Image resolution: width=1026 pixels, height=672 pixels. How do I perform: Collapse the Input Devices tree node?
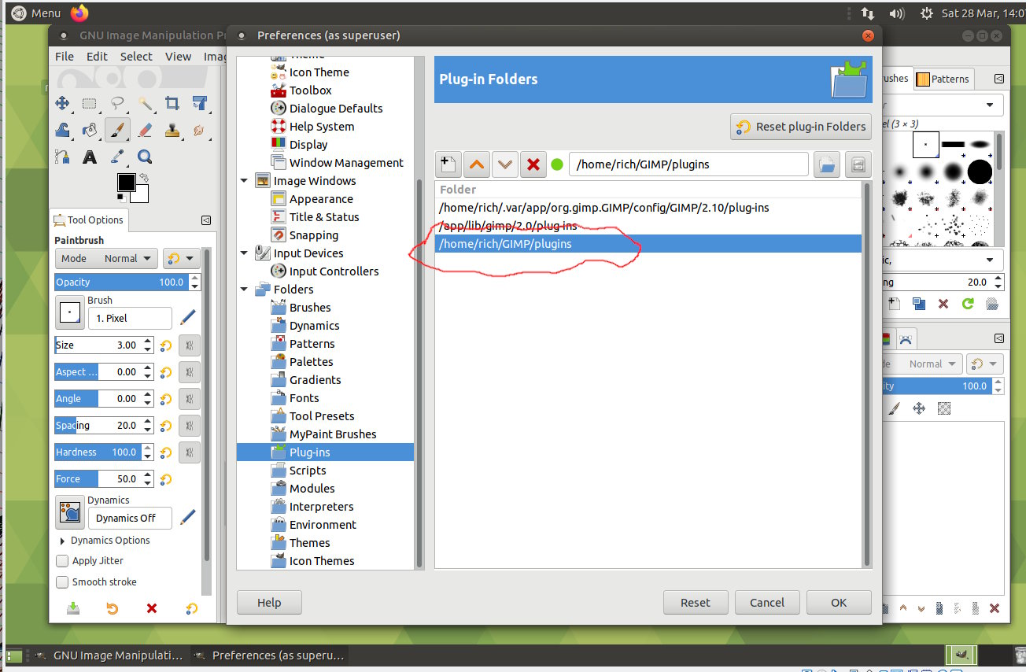(244, 253)
